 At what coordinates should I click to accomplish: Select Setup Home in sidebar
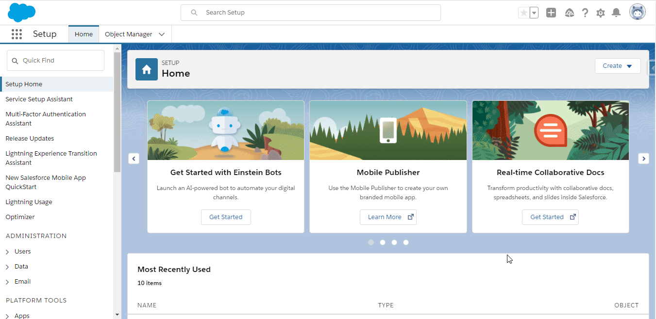tap(57, 84)
